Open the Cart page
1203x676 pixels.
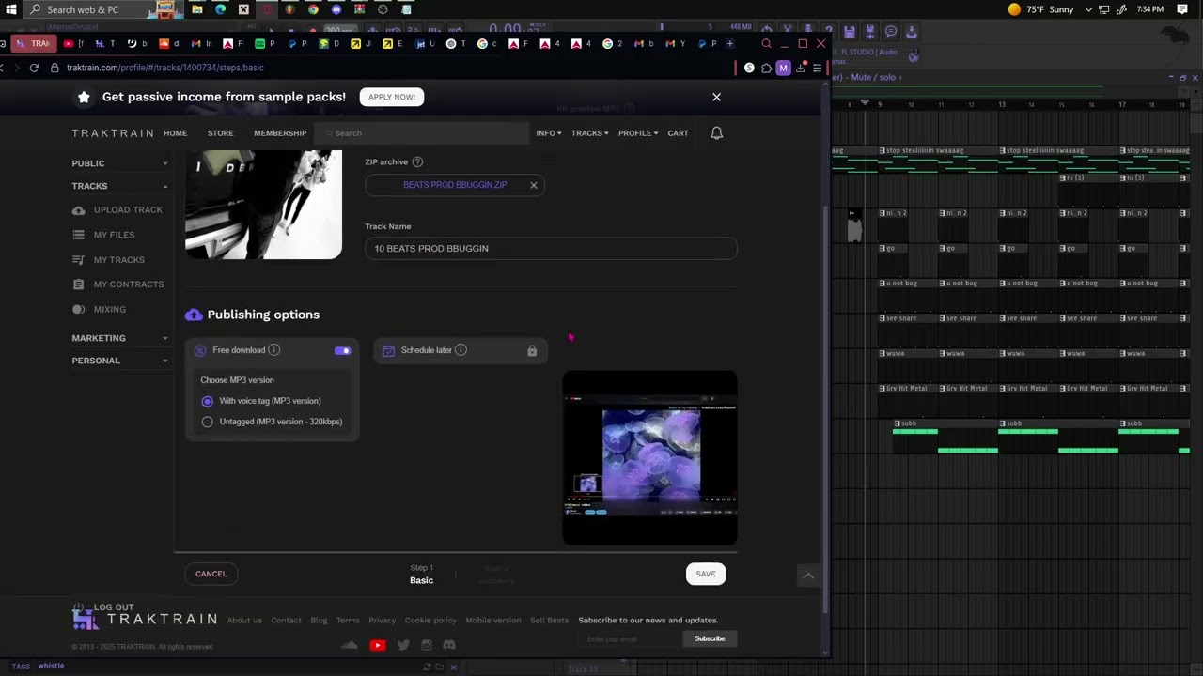pyautogui.click(x=678, y=133)
